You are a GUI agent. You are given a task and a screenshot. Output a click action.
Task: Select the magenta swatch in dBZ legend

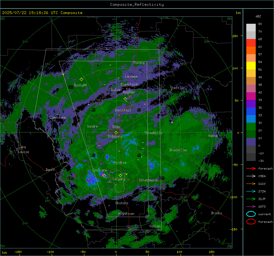click(251, 96)
